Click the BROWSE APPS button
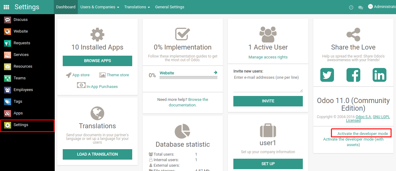 [97, 61]
